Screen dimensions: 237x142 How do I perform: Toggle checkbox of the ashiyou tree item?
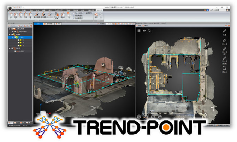pos(15,31)
